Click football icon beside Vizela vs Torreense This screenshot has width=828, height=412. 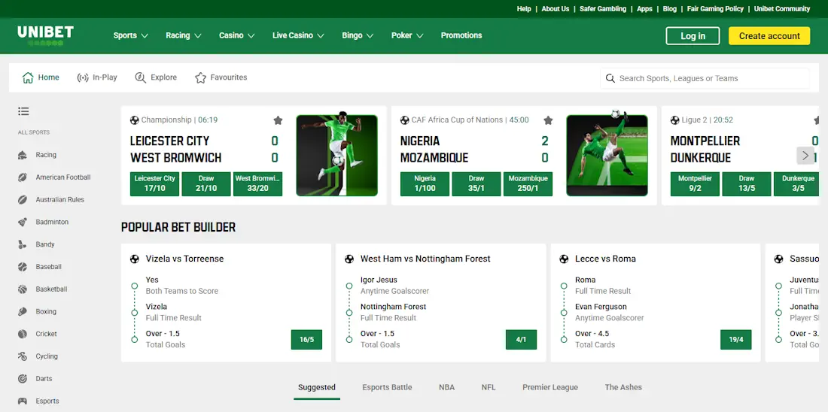coord(135,259)
